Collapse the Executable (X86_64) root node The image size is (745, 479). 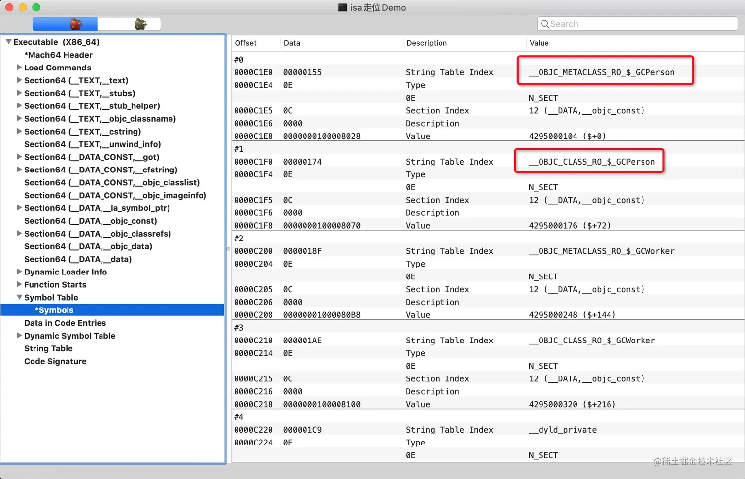tap(8, 42)
